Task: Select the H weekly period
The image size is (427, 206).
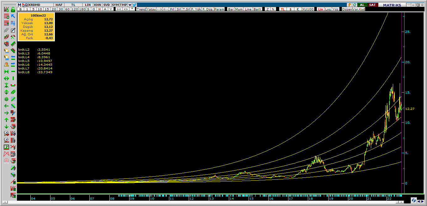Action: 99,9
